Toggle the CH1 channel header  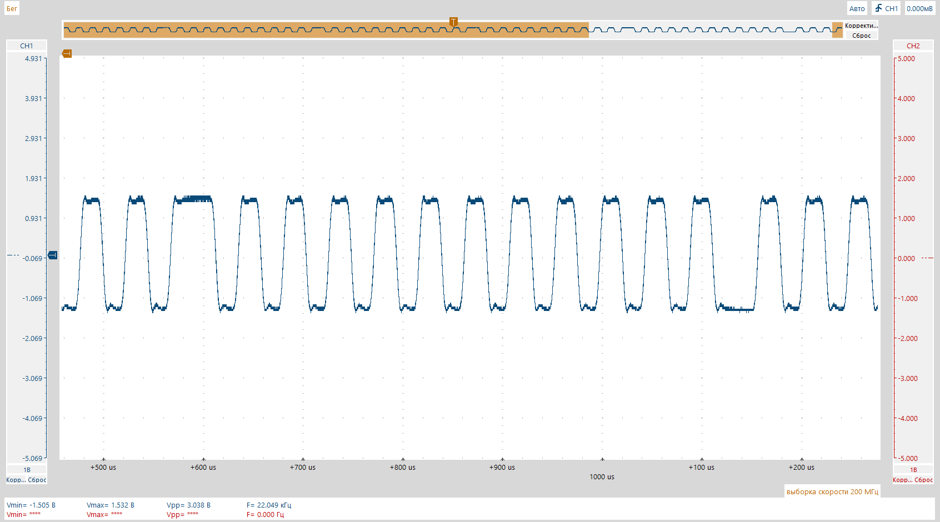(x=27, y=46)
